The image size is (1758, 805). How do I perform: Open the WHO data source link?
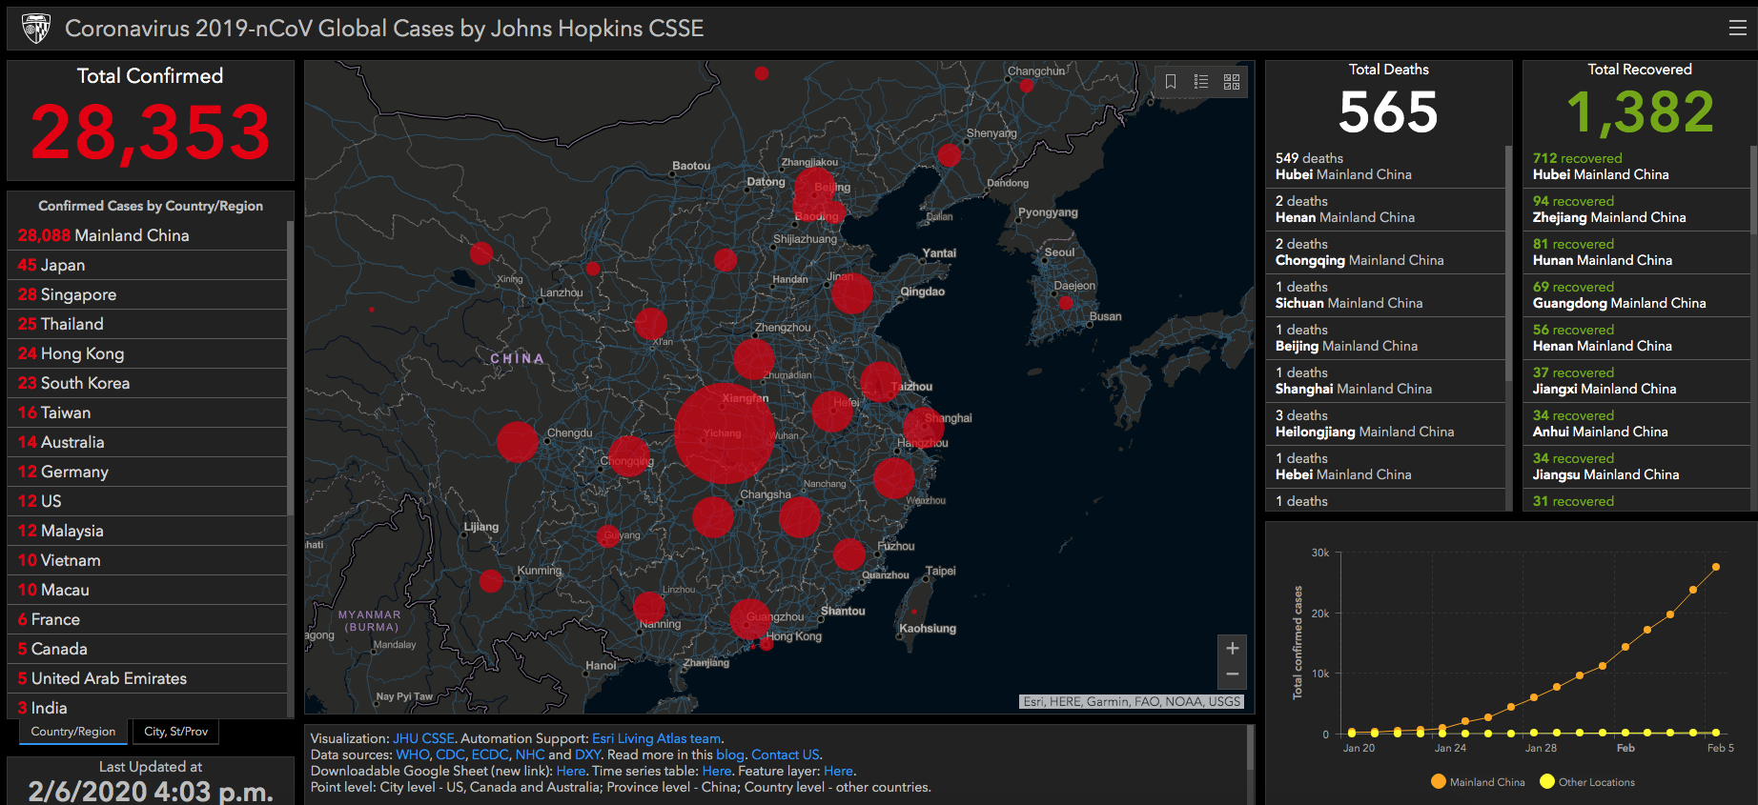point(413,755)
